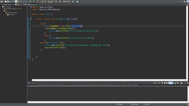Image resolution: width=189 pixels, height=106 pixels.
Task: Terminate the running console process
Action: tap(154, 83)
